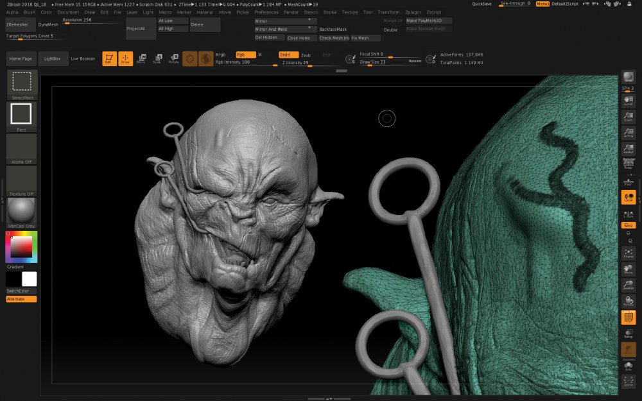Viewport: 642px width, 401px height.
Task: Select the Scale transform tool
Action: [157, 58]
